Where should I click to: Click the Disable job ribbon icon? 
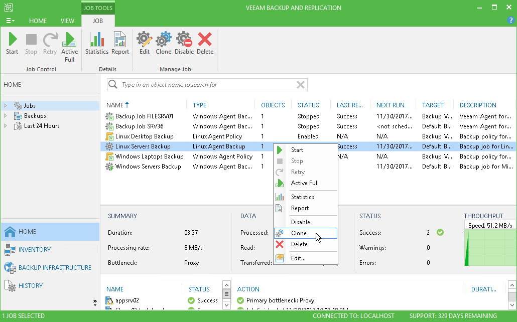[x=184, y=43]
